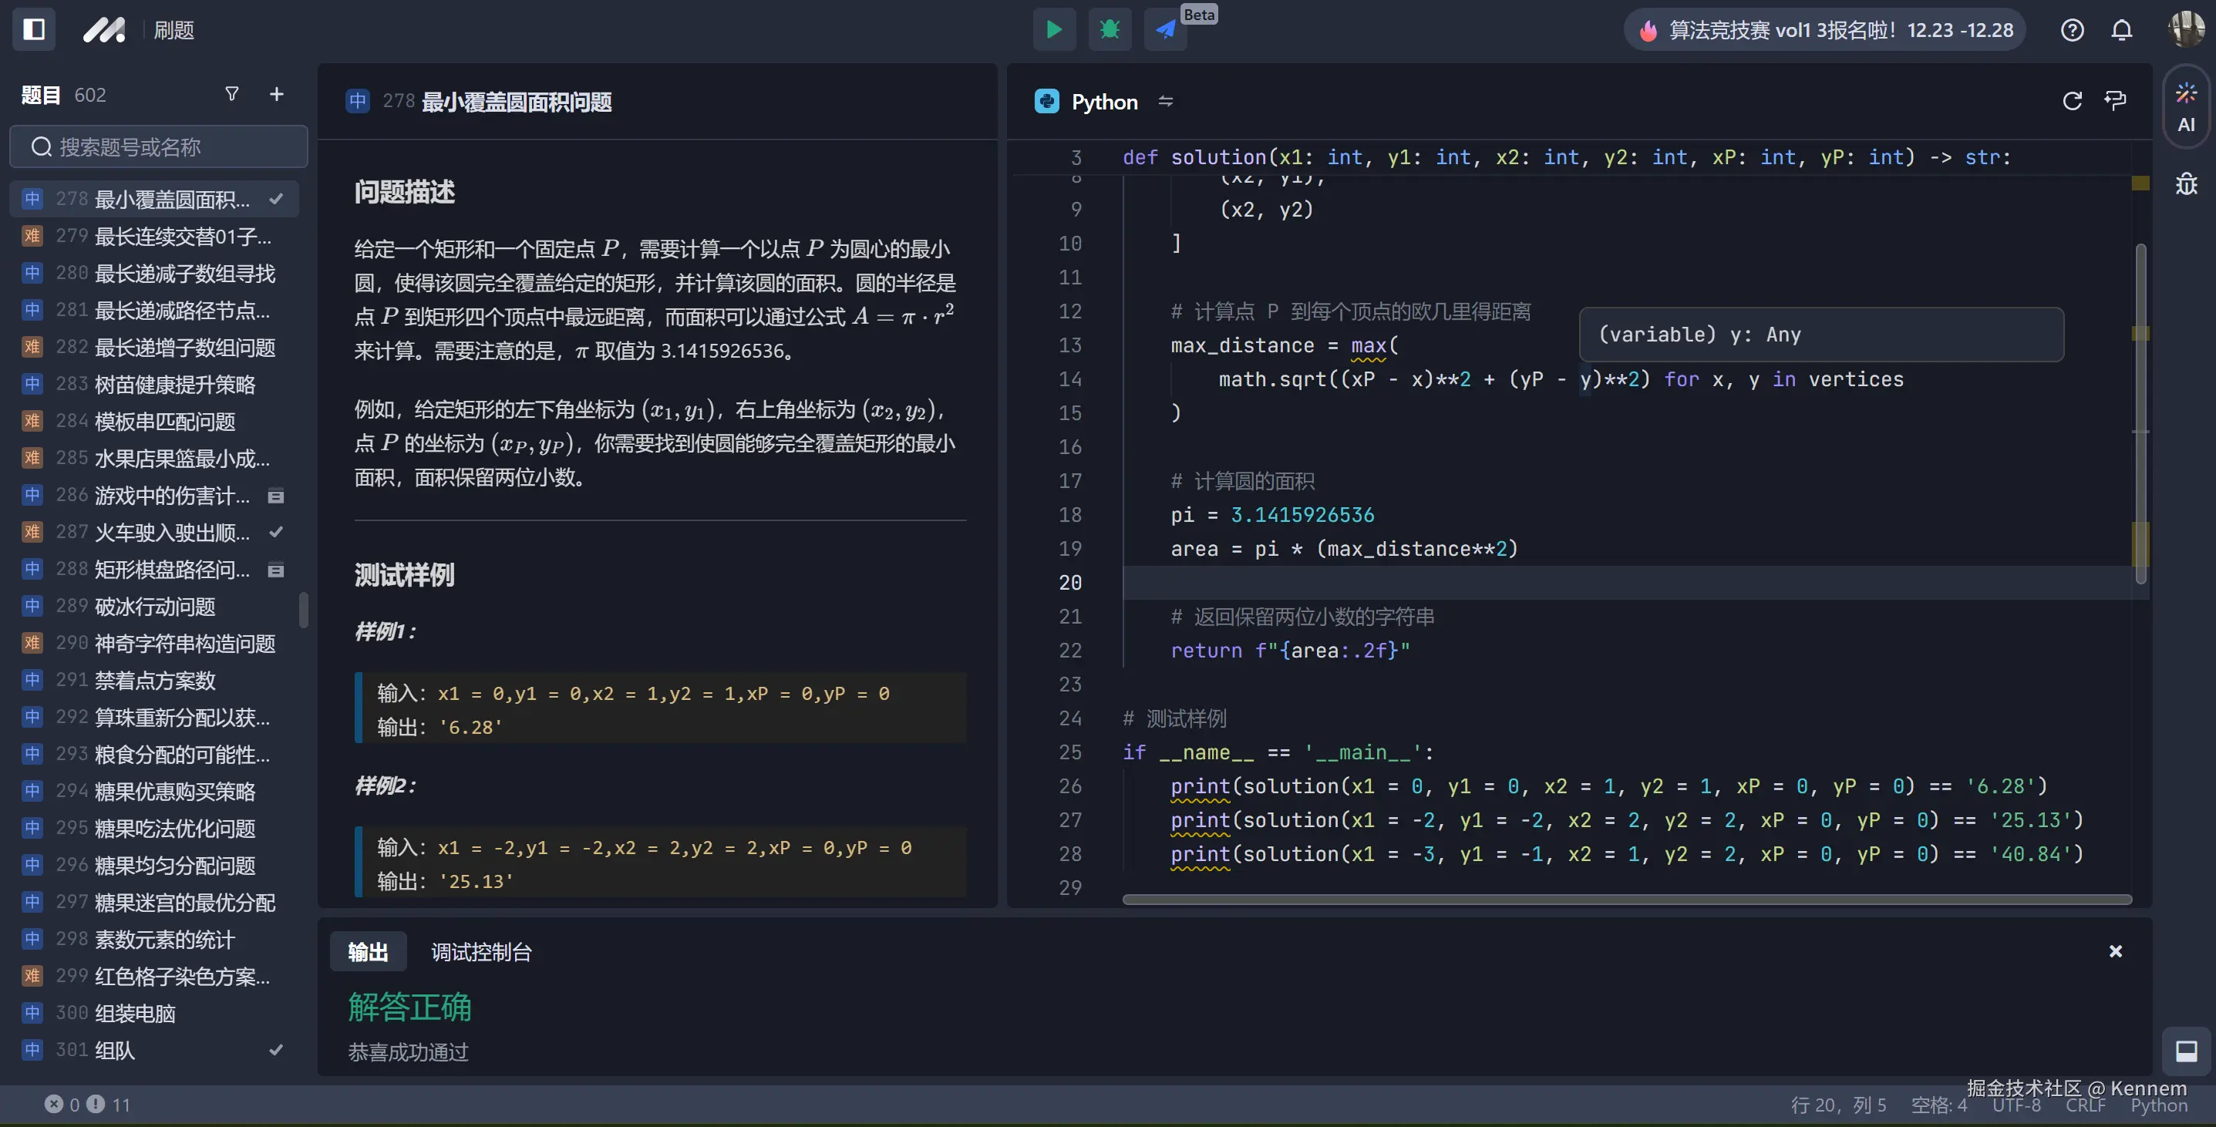Add a new item with the plus icon
Image resolution: width=2216 pixels, height=1127 pixels.
[276, 94]
